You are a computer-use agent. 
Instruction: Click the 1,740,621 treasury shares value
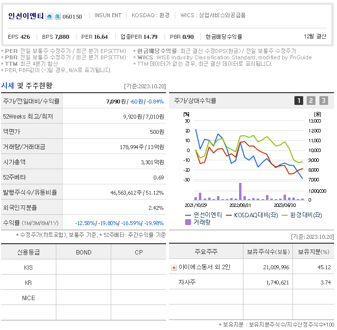[x=277, y=282]
